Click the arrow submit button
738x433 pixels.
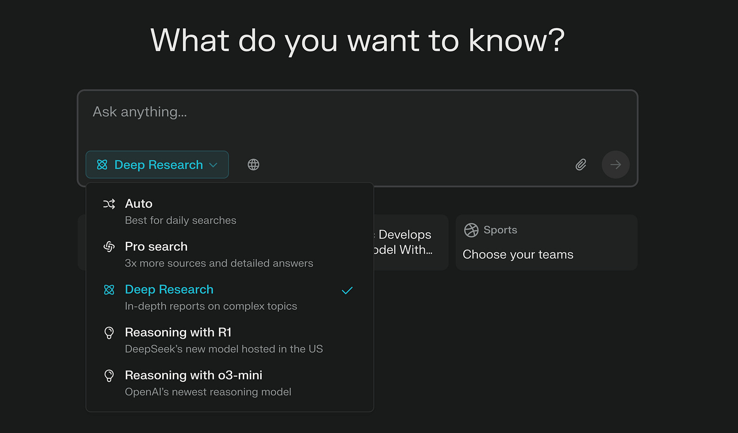615,164
